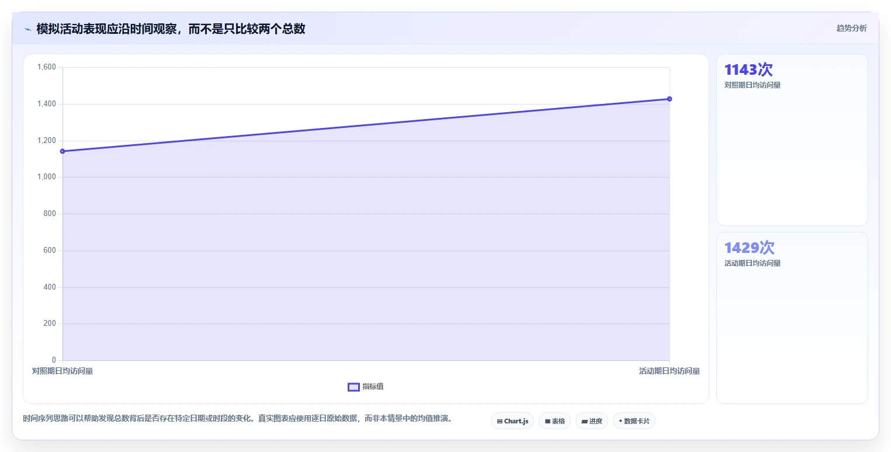Screen dimensions: 891x452
Task: Click the y-axis value 600
Action: point(50,251)
